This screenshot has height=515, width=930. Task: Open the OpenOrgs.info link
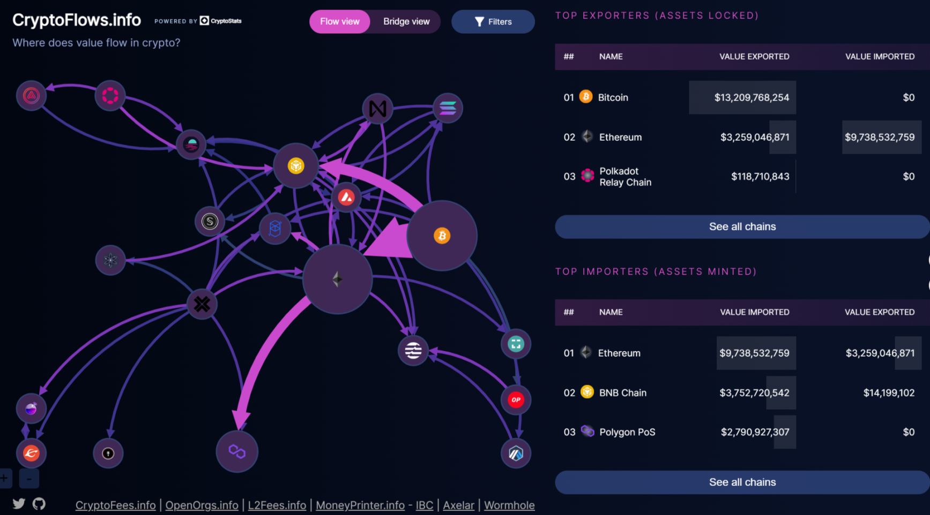point(202,505)
